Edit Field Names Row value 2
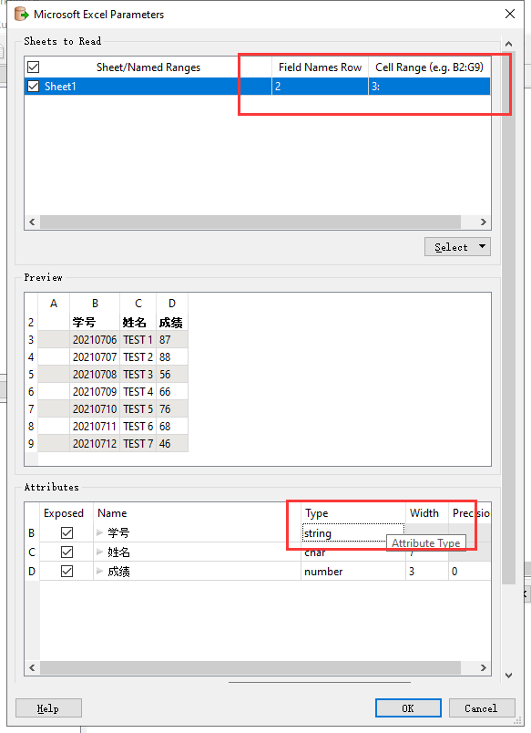 pyautogui.click(x=320, y=87)
